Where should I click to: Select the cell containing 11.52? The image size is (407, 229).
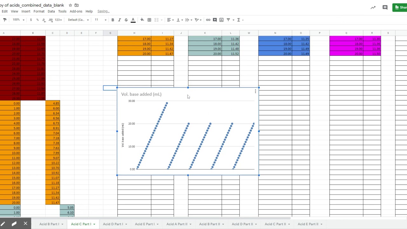pyautogui.click(x=231, y=54)
